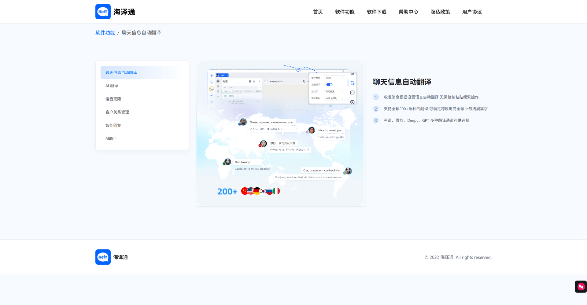The image size is (587, 305).
Task: Open 软件功能 in the top navigation
Action: click(345, 12)
